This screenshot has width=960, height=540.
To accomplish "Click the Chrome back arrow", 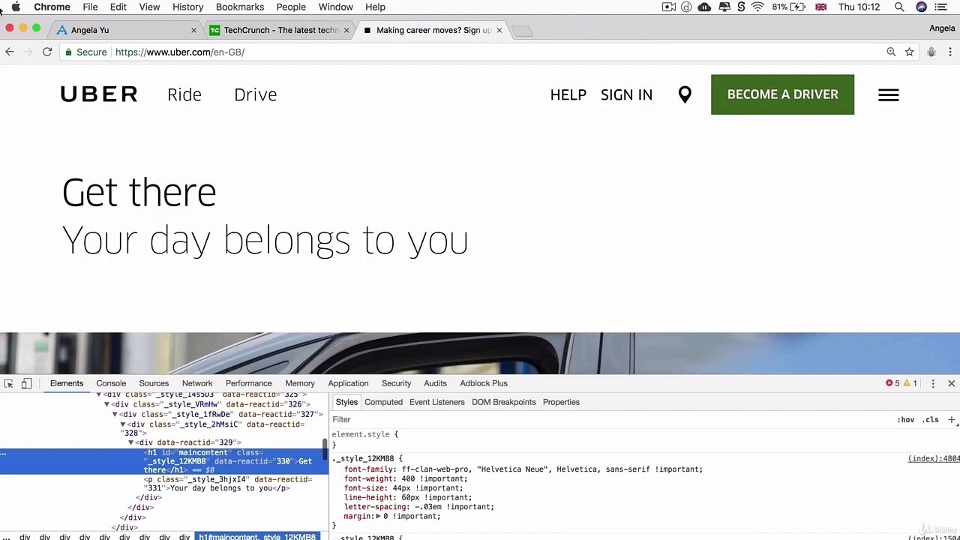I will [x=9, y=52].
